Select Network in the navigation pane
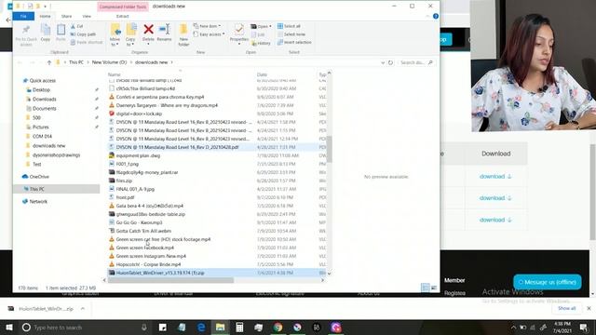Viewport: 596px width, 335px height. click(x=38, y=201)
